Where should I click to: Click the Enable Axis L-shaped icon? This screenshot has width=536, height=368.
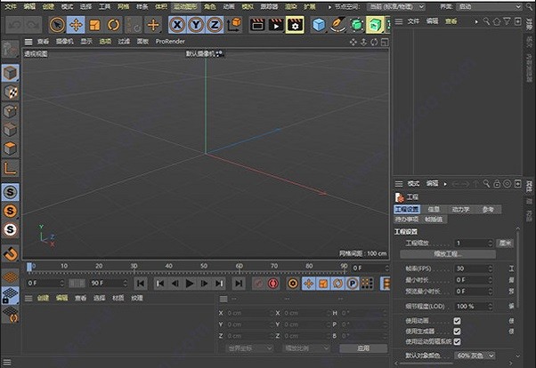[11, 168]
